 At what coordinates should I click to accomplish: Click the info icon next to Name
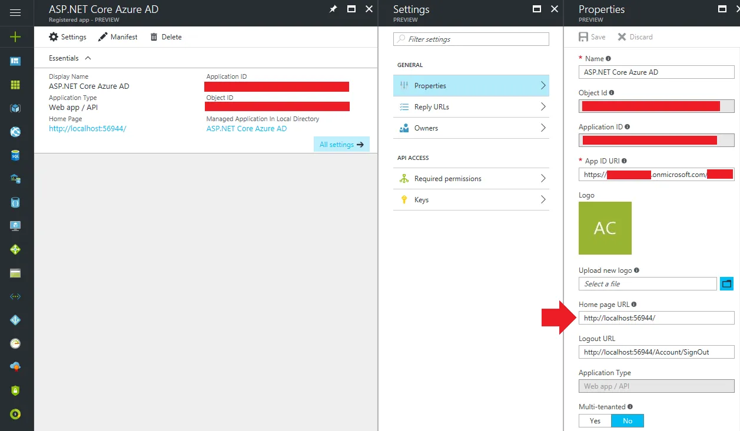pyautogui.click(x=608, y=59)
